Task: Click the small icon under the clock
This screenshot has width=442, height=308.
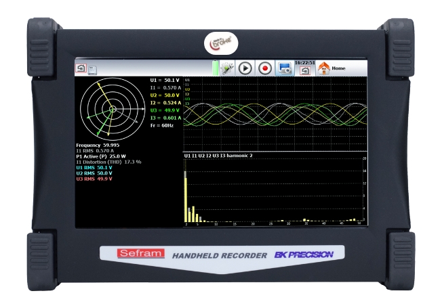Action: coord(304,71)
